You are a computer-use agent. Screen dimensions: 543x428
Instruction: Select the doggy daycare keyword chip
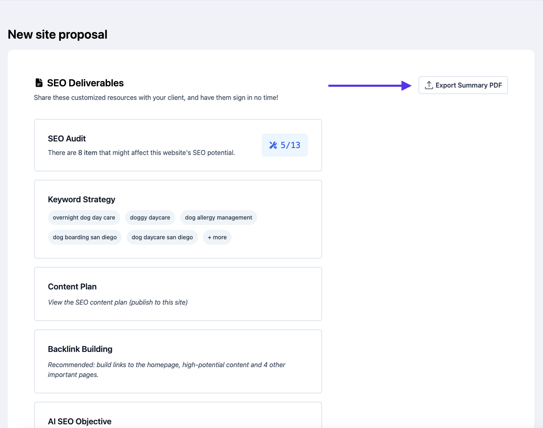pos(150,217)
